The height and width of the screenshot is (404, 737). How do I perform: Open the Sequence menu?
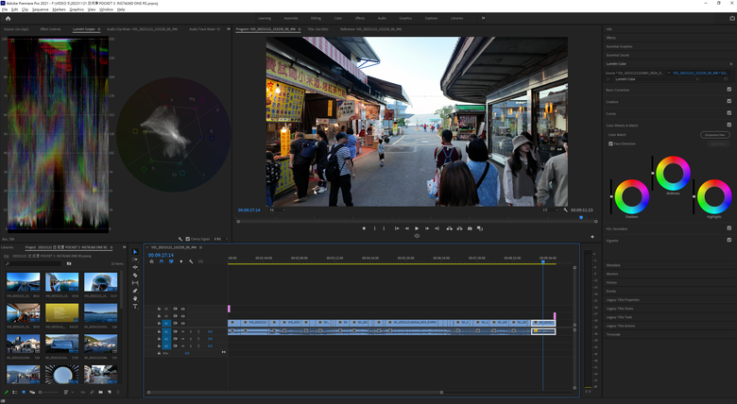coord(40,9)
